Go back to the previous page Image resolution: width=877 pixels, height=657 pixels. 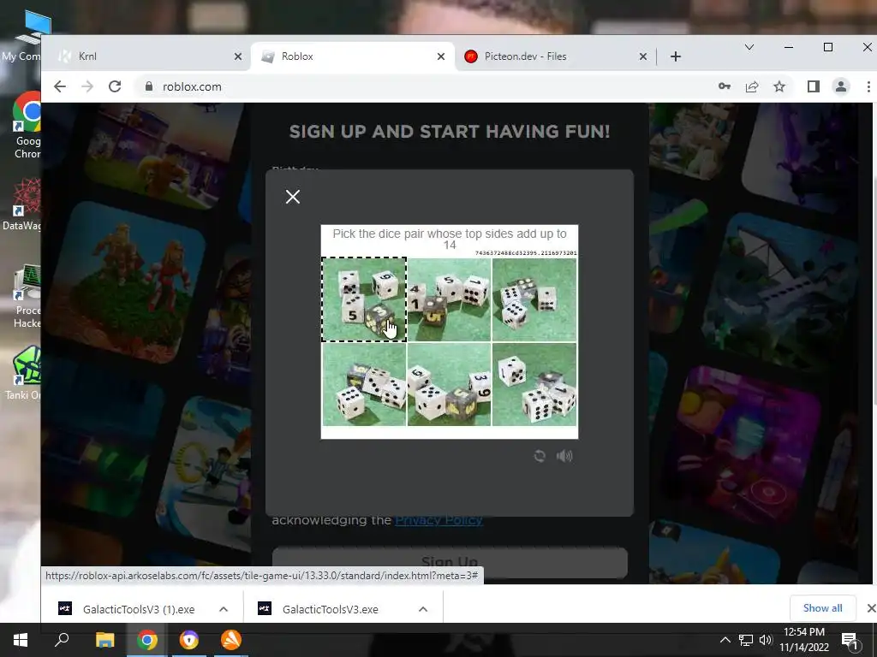[60, 86]
